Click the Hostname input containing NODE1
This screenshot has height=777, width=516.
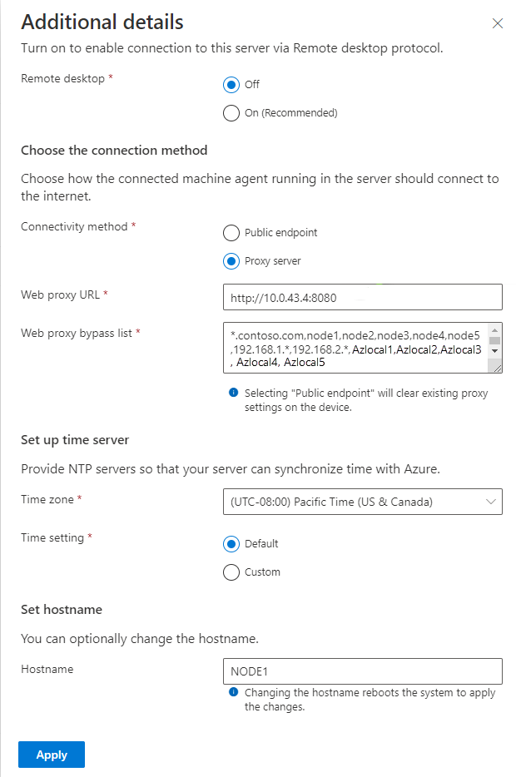362,671
